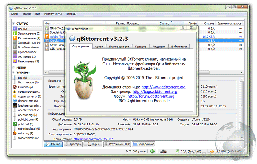Select the 'publicbt.com (4)' tracker entry
Viewport: 257px width, 164px height.
tap(27, 119)
